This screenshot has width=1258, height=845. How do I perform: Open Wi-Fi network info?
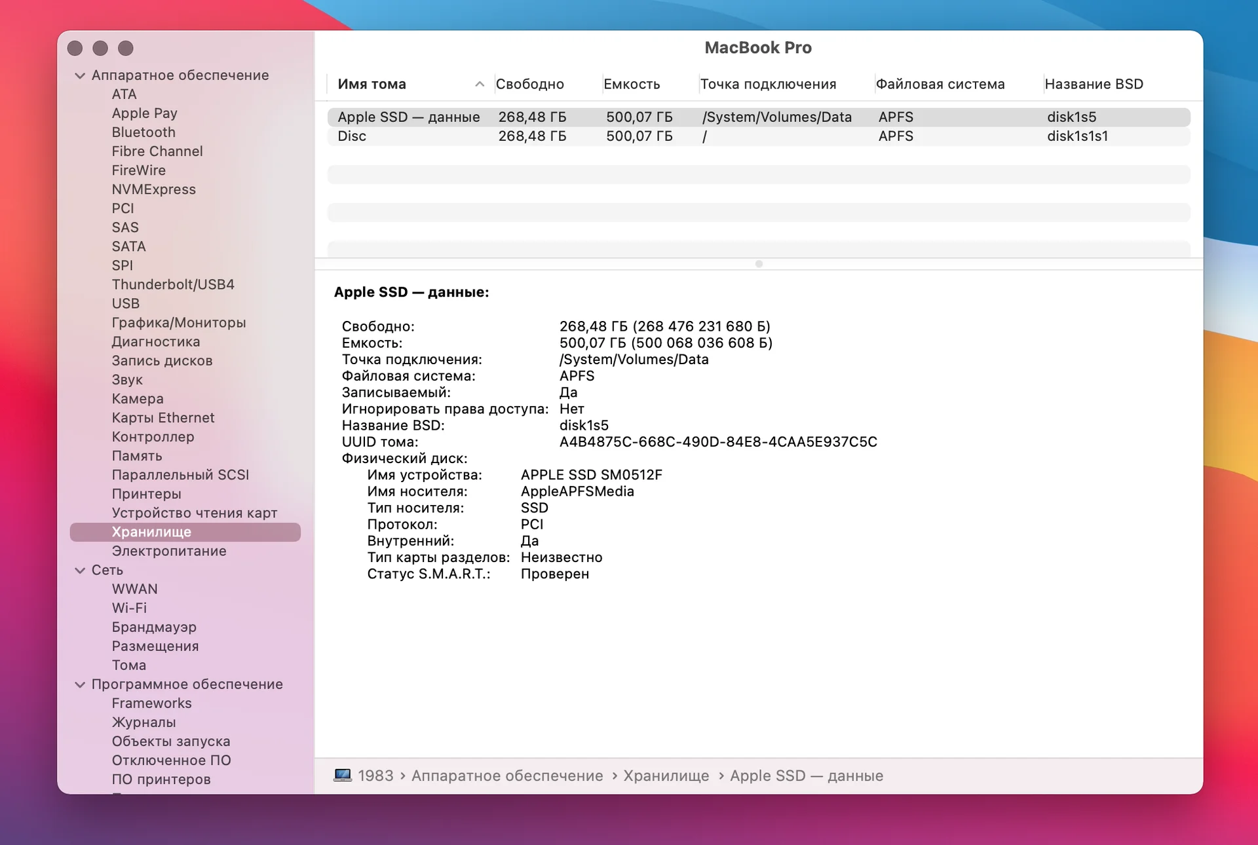(x=129, y=608)
